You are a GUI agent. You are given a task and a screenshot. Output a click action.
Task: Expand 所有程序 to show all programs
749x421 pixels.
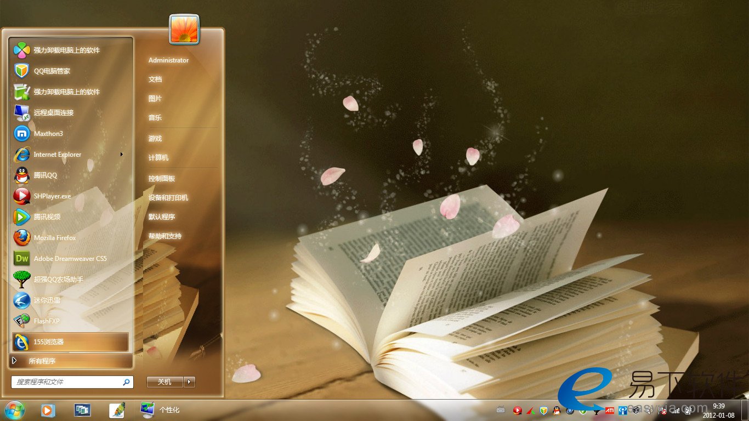[71, 361]
